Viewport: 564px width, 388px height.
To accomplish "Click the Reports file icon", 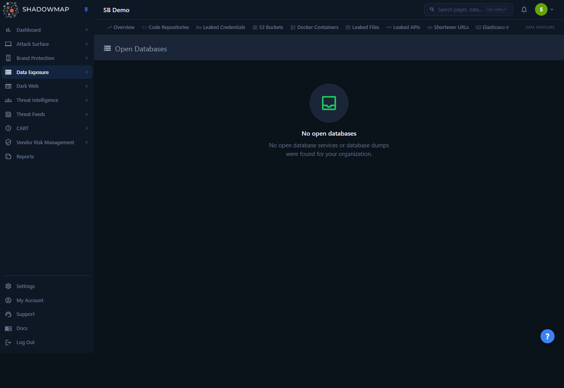I will [8, 156].
